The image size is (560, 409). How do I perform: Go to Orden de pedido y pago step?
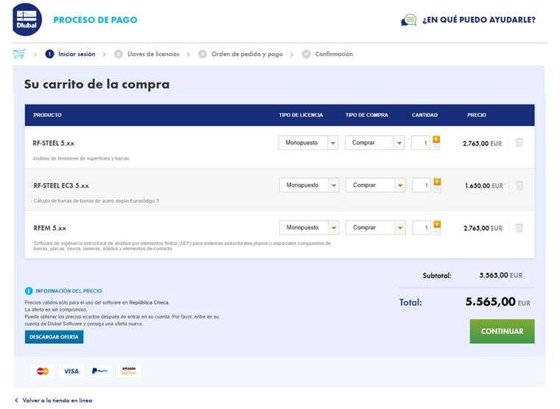click(x=247, y=54)
